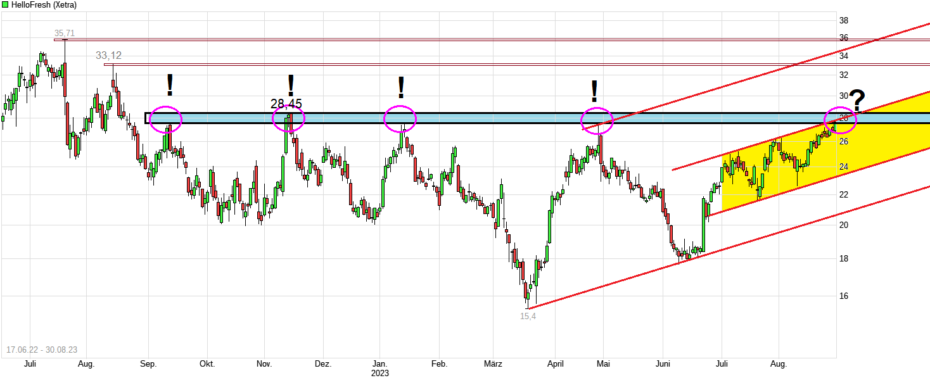930x385 pixels.
Task: Click the 15,4 low price label
Action: [x=528, y=315]
